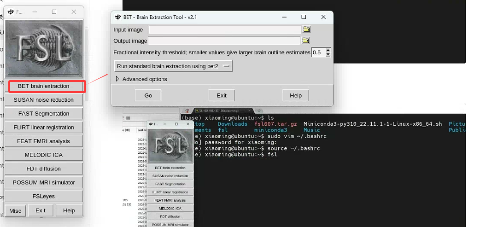This screenshot has width=486, height=227.
Task: Click the FSL logo in large window
Action: coord(44,49)
